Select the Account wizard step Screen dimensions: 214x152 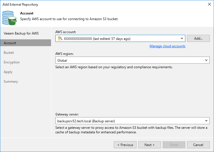click(10, 43)
